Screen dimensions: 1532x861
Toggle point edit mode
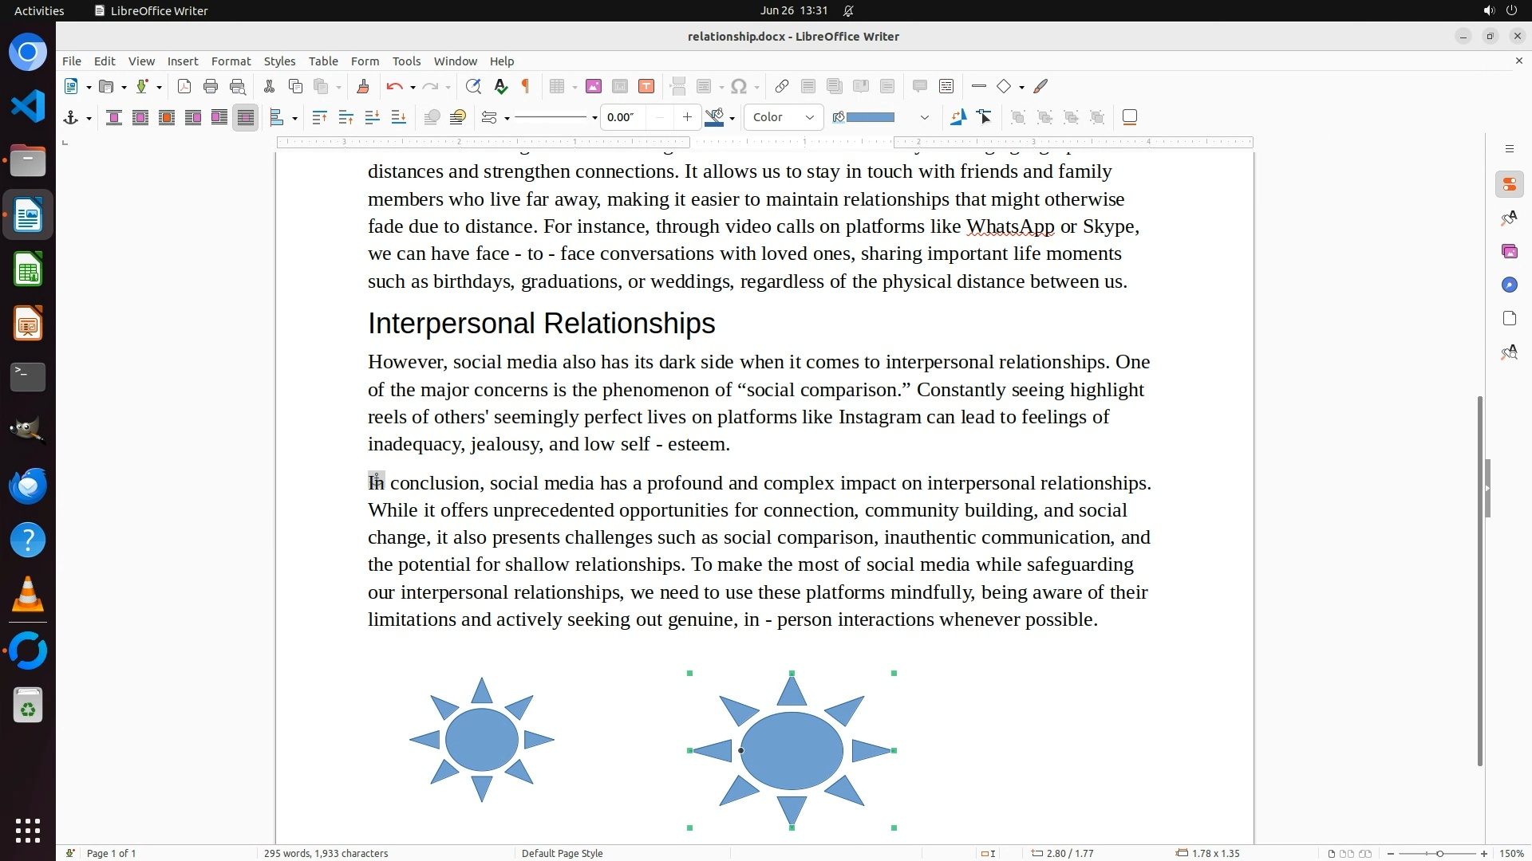[x=984, y=118]
